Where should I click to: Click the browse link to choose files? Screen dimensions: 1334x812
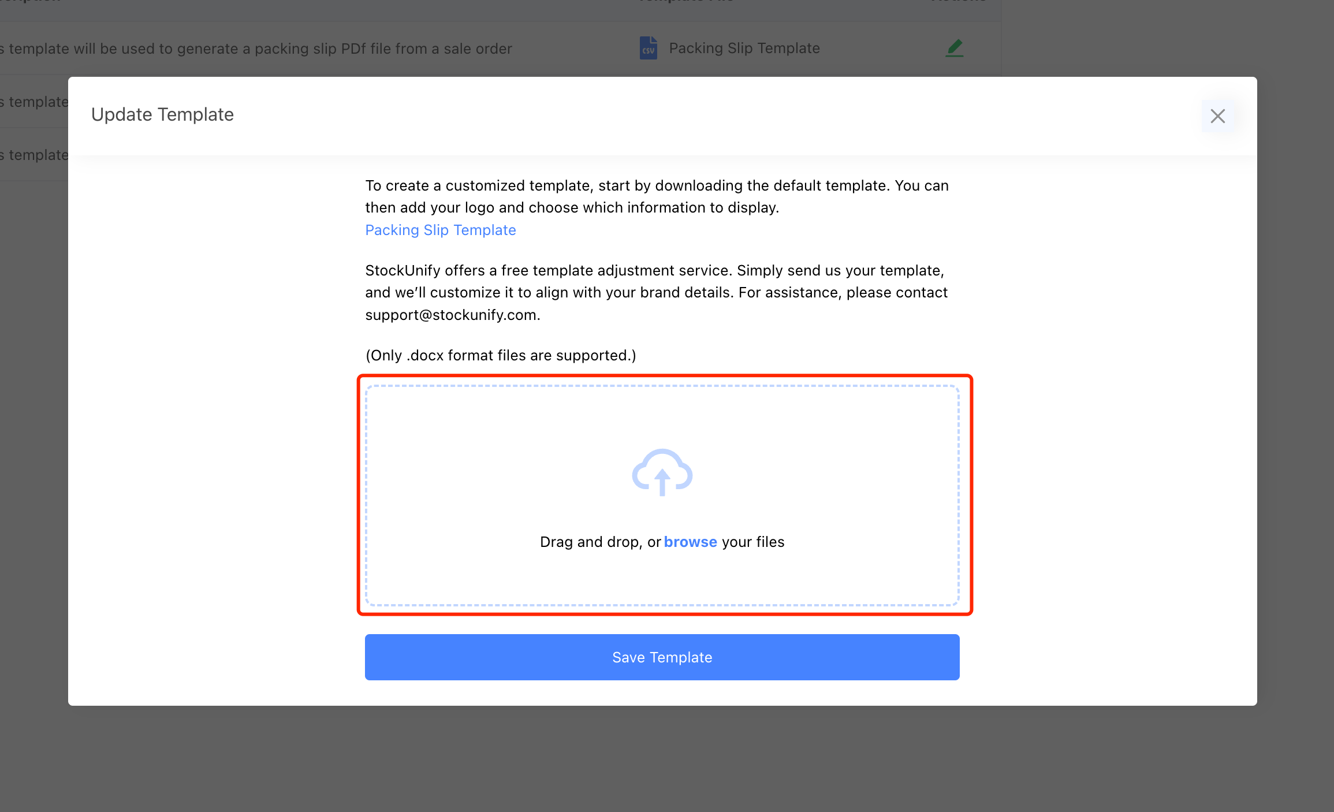pos(690,542)
